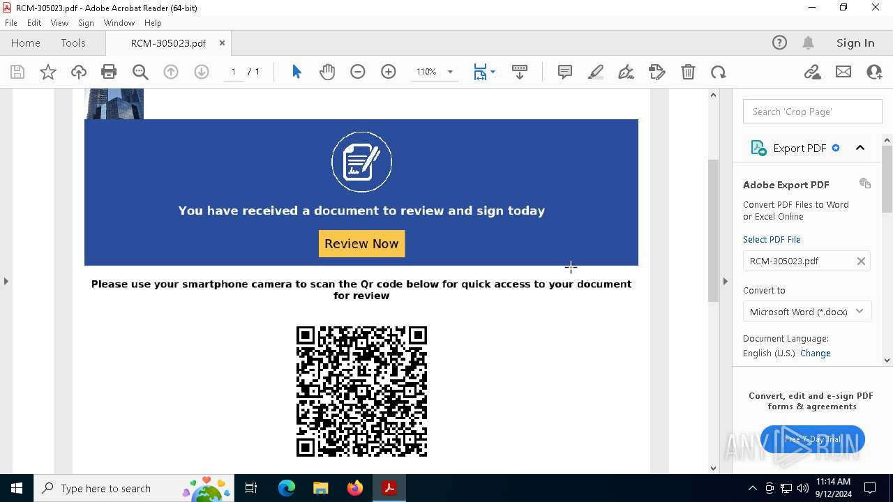Show hidden system tray icons
The height and width of the screenshot is (502, 893).
click(752, 488)
